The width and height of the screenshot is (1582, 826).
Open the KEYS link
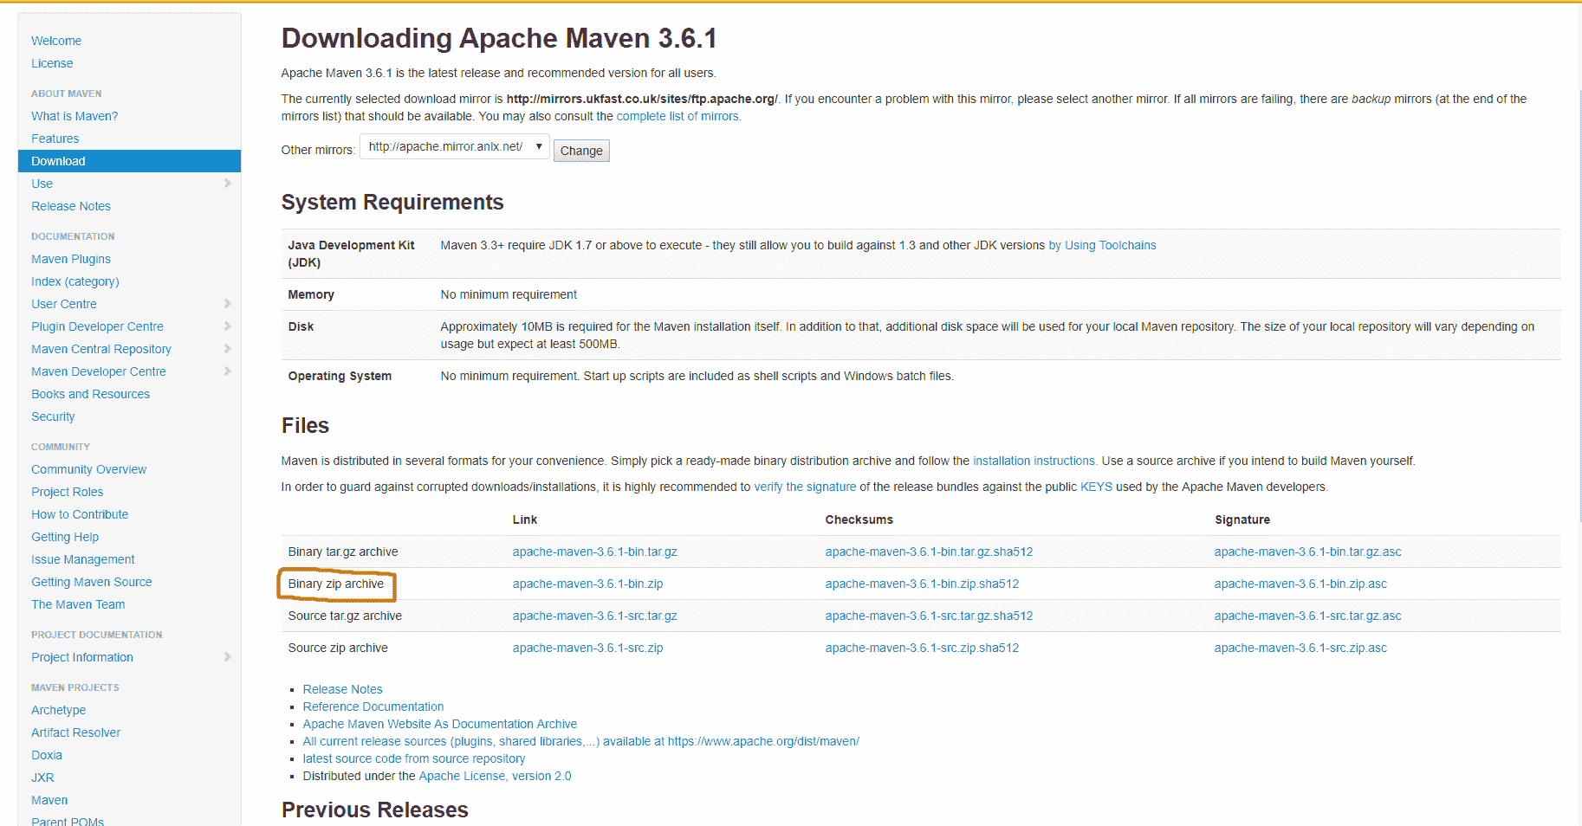tap(1096, 487)
